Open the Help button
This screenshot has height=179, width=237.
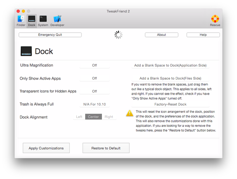click(x=203, y=35)
